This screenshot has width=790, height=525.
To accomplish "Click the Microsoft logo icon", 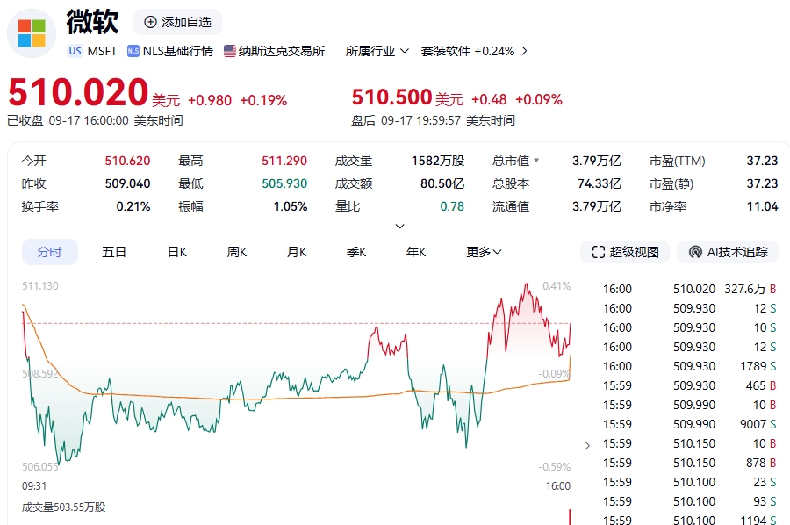I will coord(32,33).
